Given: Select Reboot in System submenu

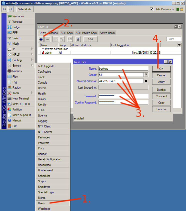Looking at the screenshot, I should pos(53,154).
